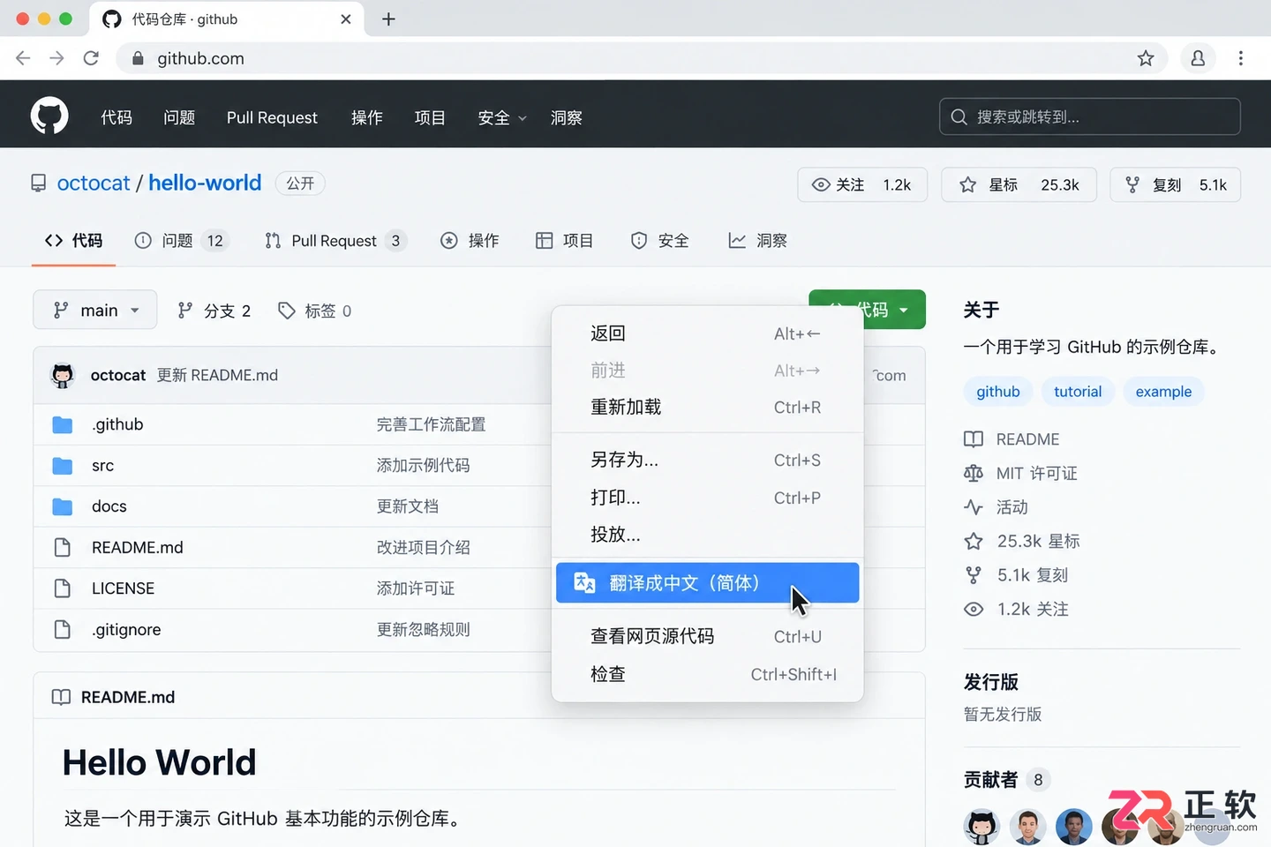Bookmark page with the star icon in address bar
1271x847 pixels.
coord(1146,58)
